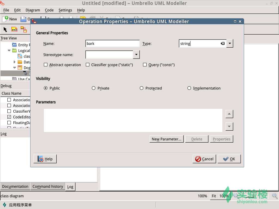Click the parameter move up arrow
This screenshot has width=279, height=209.
pos(229,114)
